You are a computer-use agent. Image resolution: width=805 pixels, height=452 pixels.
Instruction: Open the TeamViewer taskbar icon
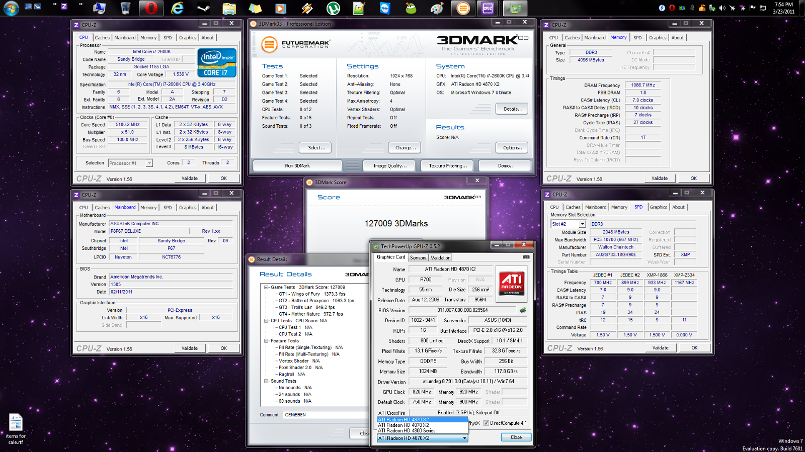(x=385, y=8)
